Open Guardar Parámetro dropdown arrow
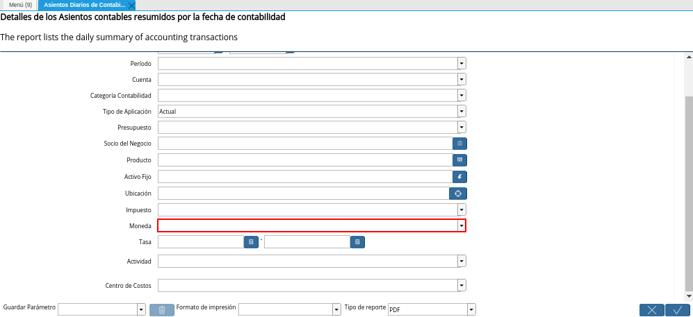This screenshot has width=693, height=317. [x=141, y=309]
